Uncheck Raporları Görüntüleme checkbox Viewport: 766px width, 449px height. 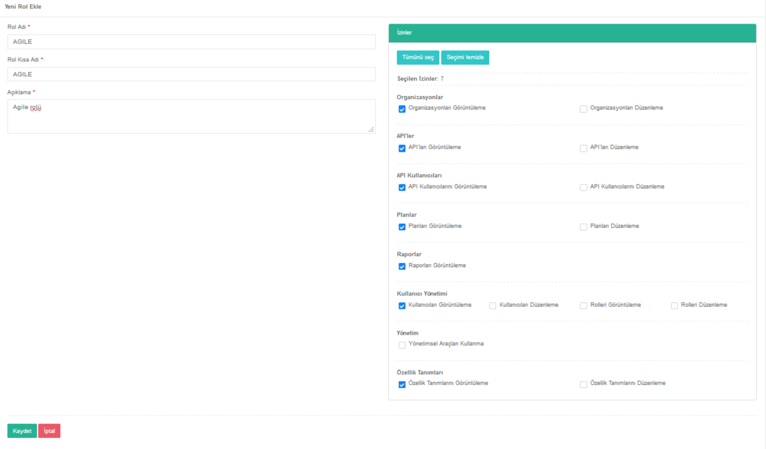tap(402, 266)
